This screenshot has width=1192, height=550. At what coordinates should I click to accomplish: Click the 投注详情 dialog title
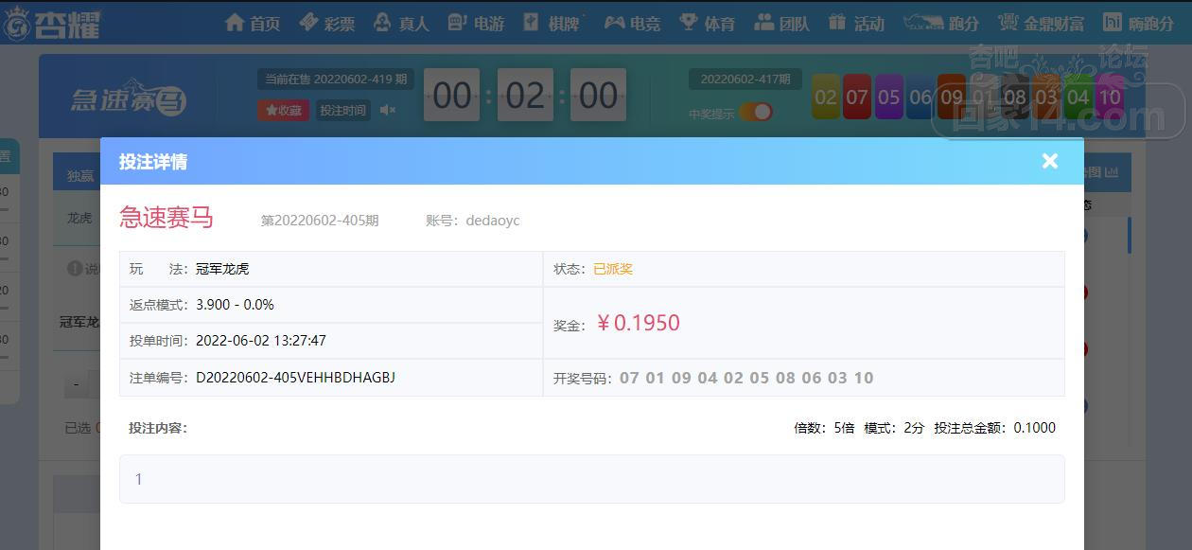click(x=153, y=162)
